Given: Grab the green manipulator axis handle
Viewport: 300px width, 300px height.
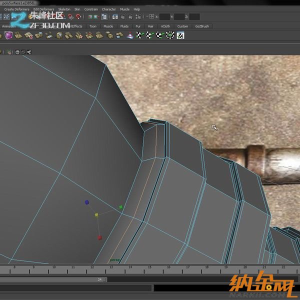Looking at the screenshot, I should (120, 206).
